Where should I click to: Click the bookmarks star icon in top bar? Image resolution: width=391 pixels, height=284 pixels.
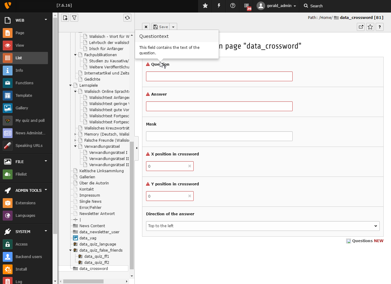click(x=205, y=6)
